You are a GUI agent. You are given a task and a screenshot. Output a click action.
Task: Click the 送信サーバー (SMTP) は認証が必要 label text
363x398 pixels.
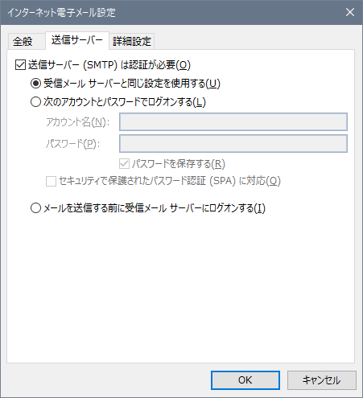109,65
